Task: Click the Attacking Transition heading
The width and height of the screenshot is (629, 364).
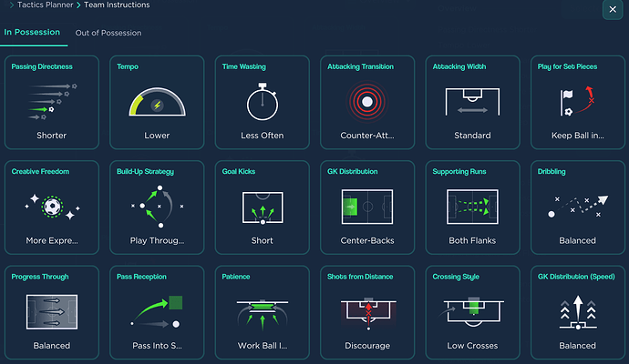Action: [x=360, y=66]
